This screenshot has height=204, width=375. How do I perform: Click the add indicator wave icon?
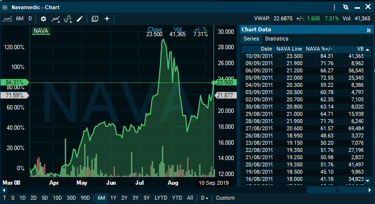pos(68,19)
